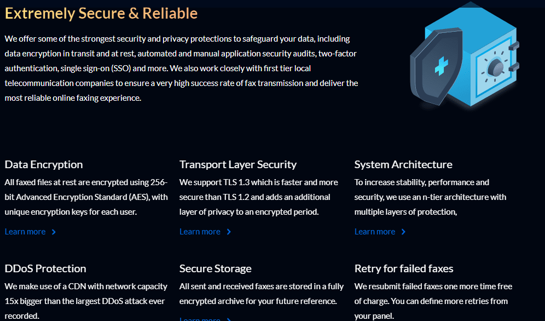The width and height of the screenshot is (545, 321).
Task: Click the arrow next to Transport Layer Security's Learn more
Action: point(229,232)
